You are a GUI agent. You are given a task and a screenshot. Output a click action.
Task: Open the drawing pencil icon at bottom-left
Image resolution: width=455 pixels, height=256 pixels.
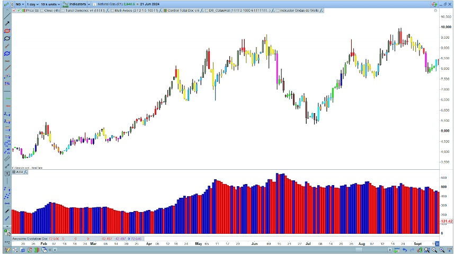coord(7,250)
